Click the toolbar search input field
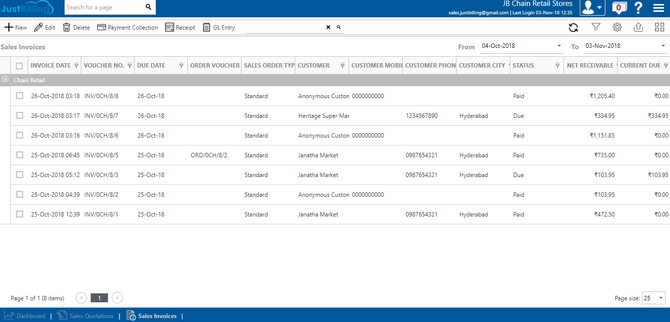 coord(285,28)
